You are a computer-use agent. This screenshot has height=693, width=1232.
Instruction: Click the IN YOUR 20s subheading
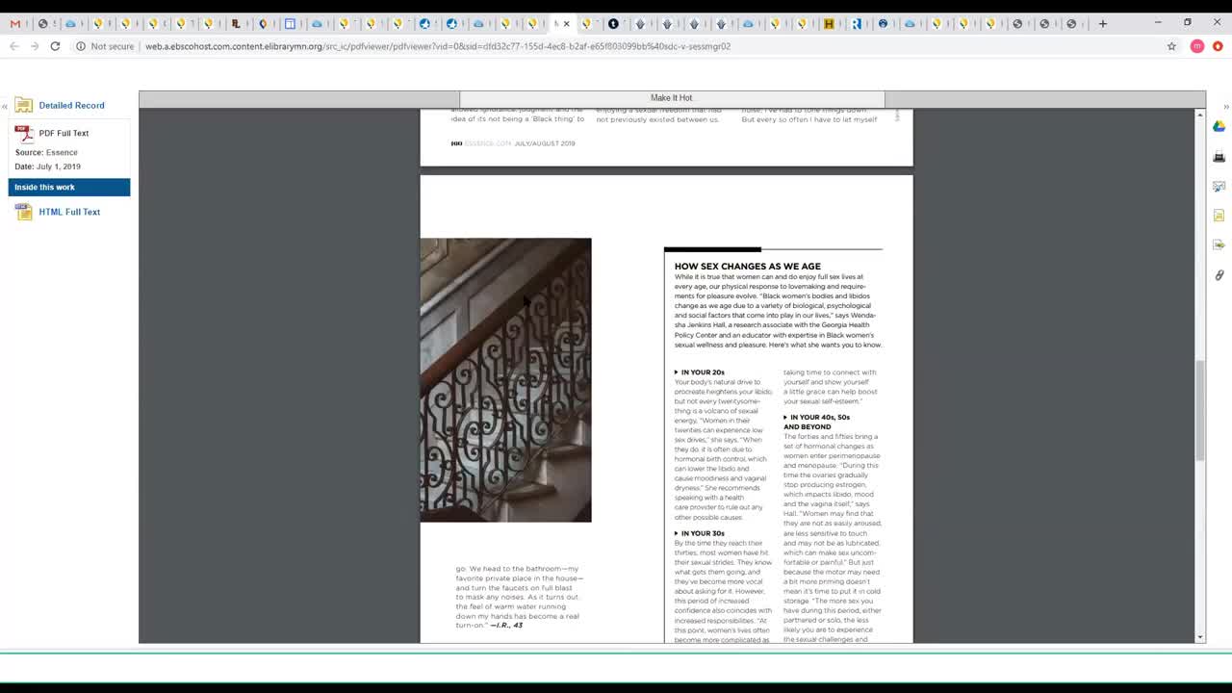[703, 372]
